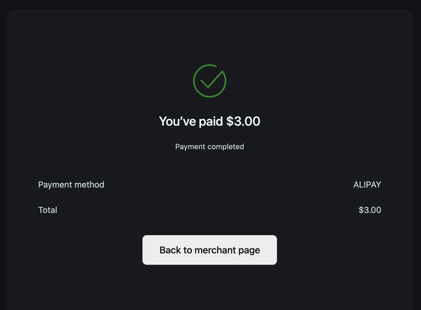Image resolution: width=421 pixels, height=310 pixels.
Task: Click the "Total" row label
Action: (48, 210)
